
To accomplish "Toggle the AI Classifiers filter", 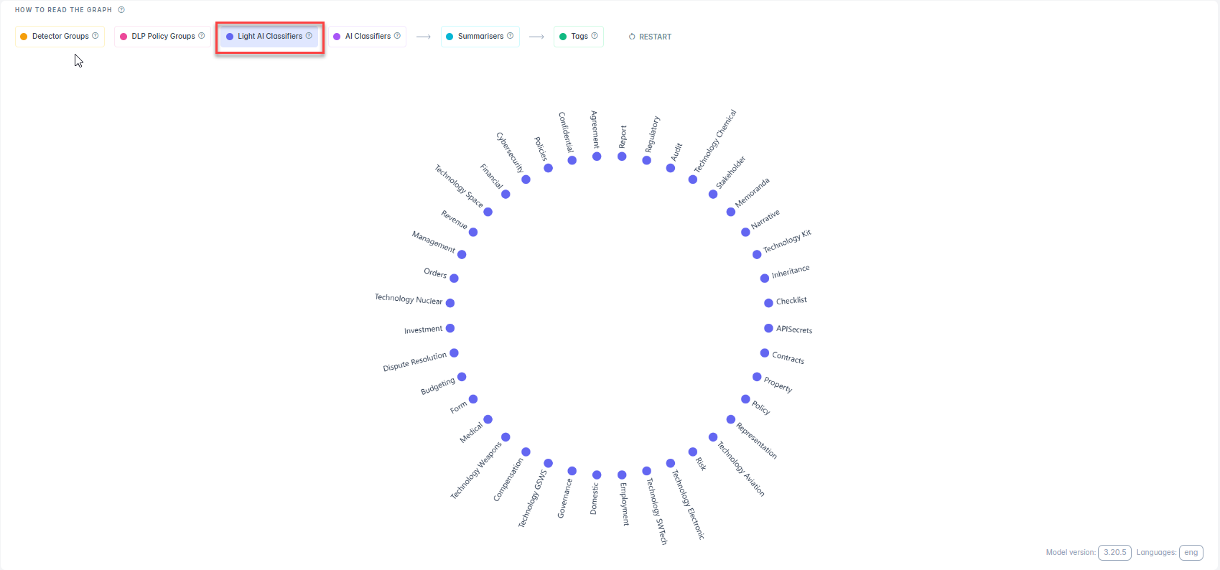I will coord(363,37).
